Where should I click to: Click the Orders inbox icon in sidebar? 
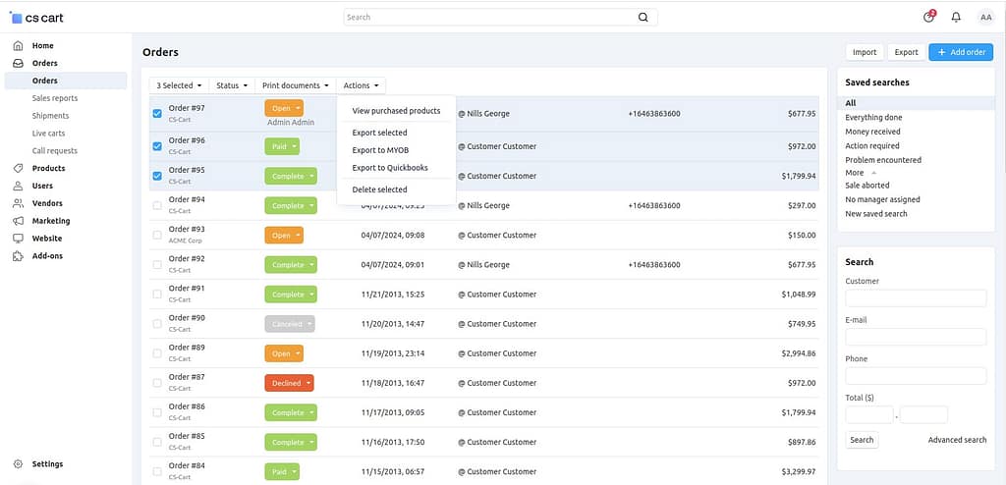[x=18, y=64]
